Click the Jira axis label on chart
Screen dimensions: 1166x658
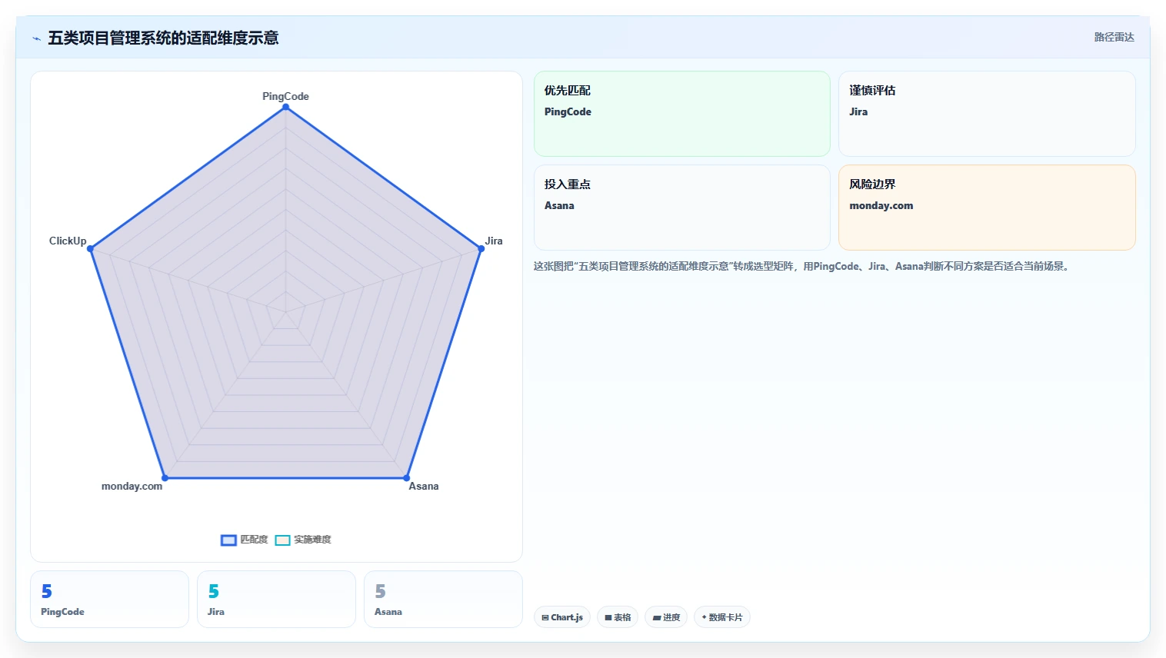pyautogui.click(x=494, y=241)
